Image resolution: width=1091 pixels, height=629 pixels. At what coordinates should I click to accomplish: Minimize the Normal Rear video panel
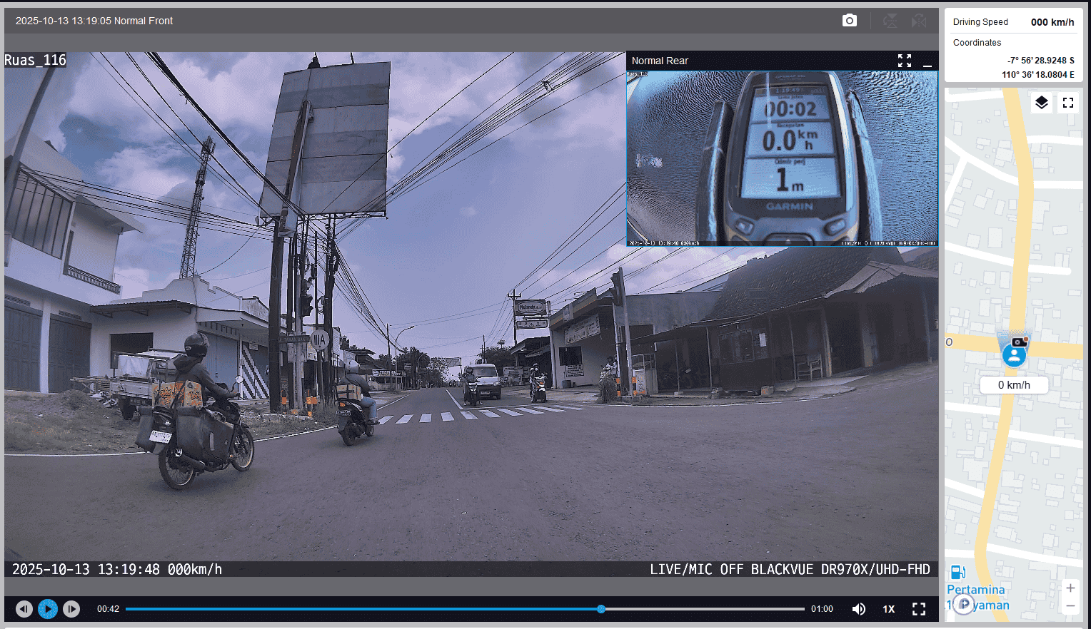point(927,61)
